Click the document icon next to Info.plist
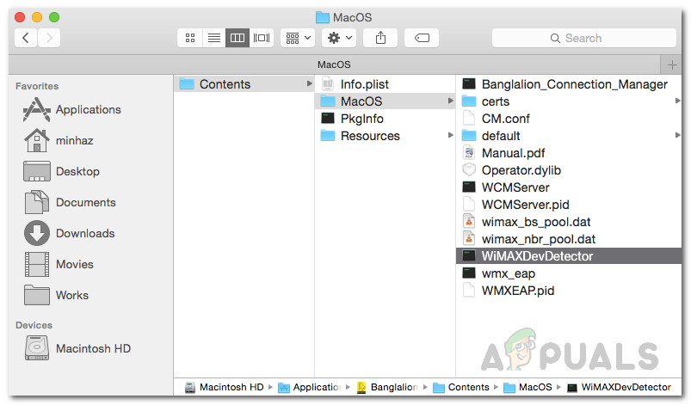691x405 pixels. pos(328,83)
